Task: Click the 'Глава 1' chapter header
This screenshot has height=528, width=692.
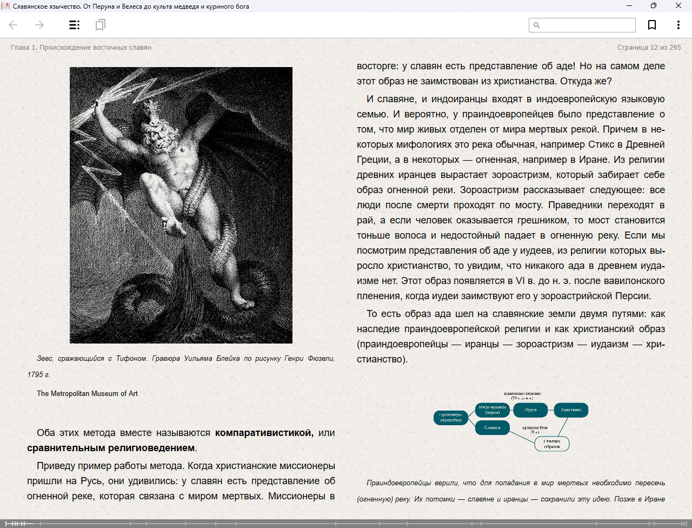Action: pos(81,48)
